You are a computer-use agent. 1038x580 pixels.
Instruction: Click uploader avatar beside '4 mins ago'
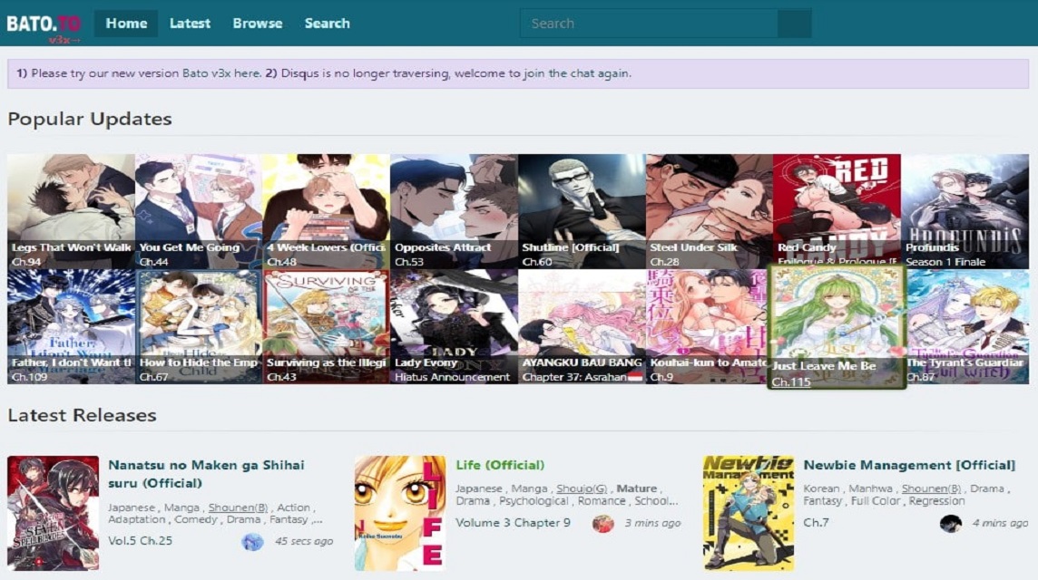[x=951, y=524]
